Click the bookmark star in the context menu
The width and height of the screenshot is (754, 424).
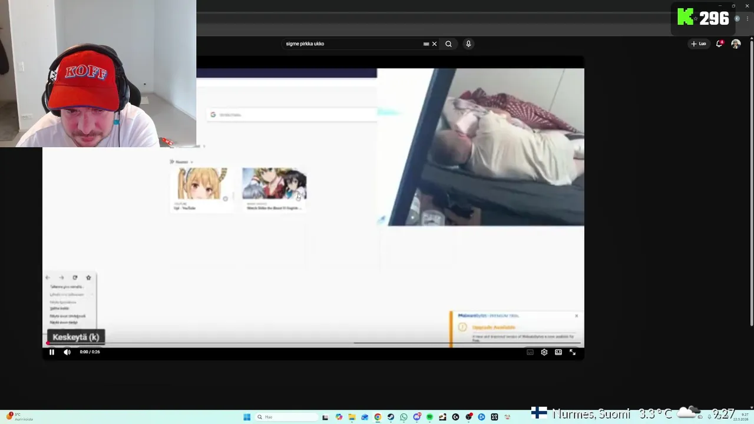88,277
